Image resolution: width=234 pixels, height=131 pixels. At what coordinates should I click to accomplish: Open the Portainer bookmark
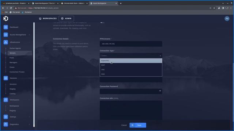point(27,12)
